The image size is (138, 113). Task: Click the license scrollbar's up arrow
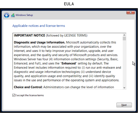[x=124, y=35]
